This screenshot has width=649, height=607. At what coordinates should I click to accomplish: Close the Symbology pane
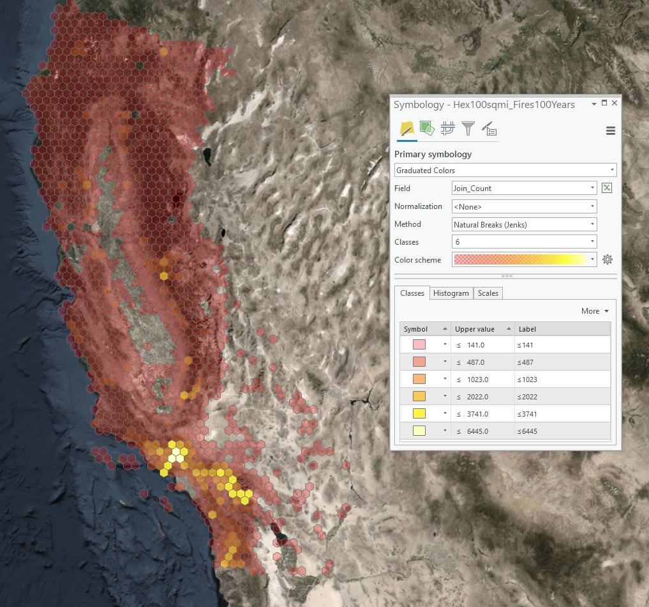click(615, 103)
